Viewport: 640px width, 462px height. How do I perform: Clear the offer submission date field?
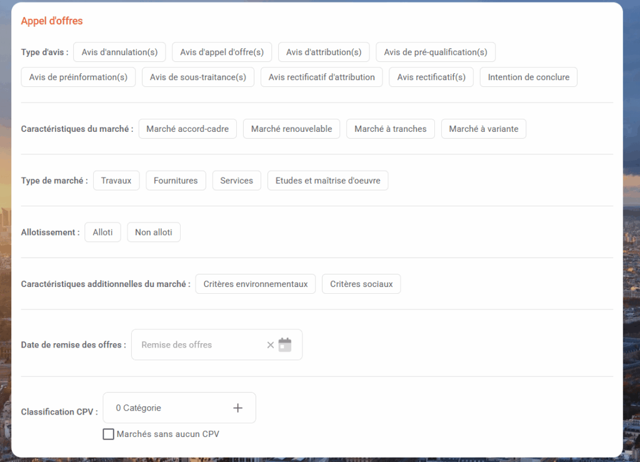(x=270, y=344)
